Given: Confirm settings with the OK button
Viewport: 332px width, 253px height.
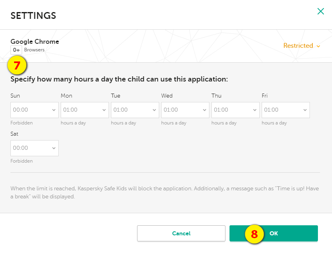Looking at the screenshot, I should point(274,233).
